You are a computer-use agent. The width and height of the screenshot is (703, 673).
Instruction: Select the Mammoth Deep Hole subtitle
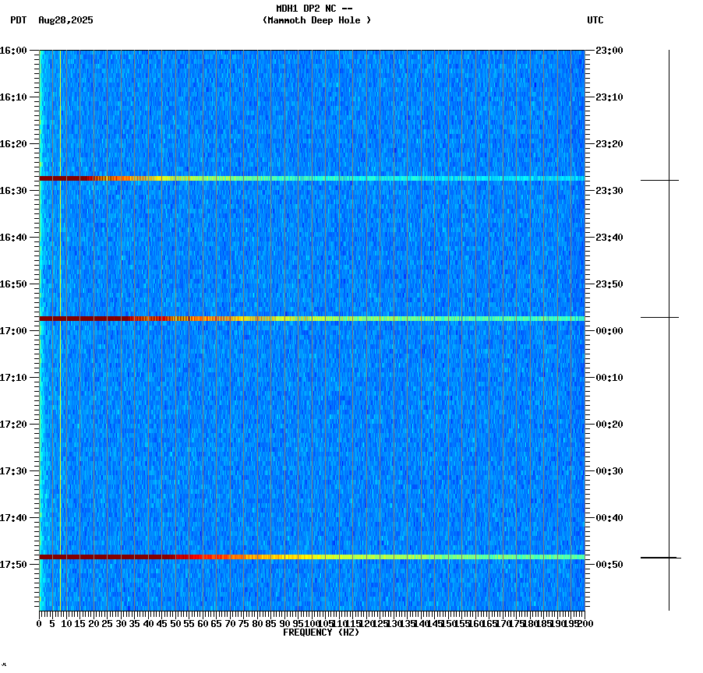coord(316,21)
